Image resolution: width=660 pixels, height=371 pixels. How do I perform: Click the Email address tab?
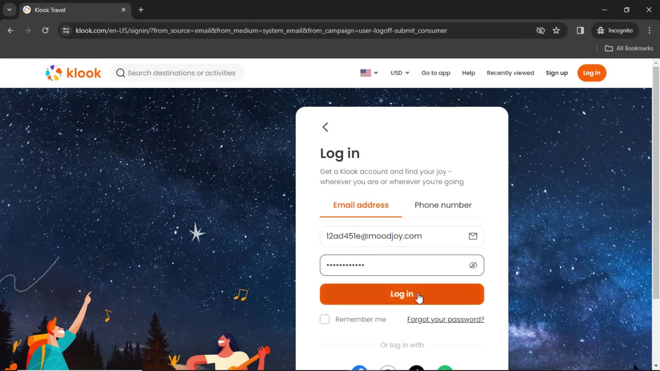click(360, 205)
